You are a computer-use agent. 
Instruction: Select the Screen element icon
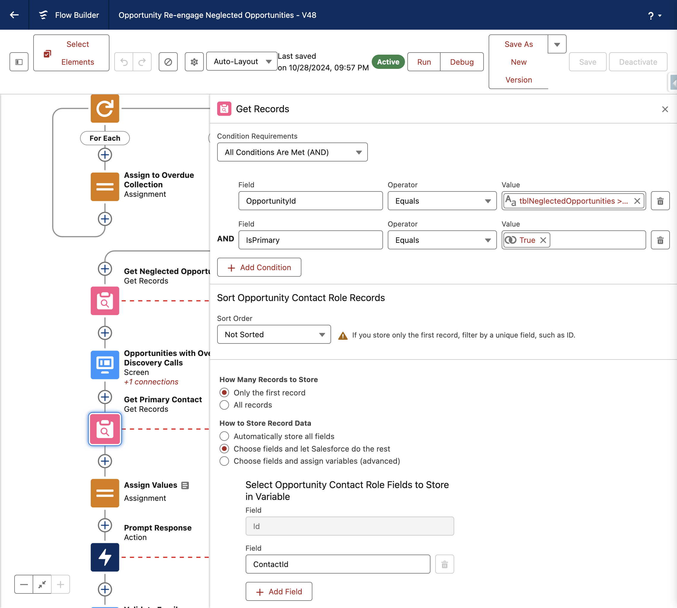point(105,365)
